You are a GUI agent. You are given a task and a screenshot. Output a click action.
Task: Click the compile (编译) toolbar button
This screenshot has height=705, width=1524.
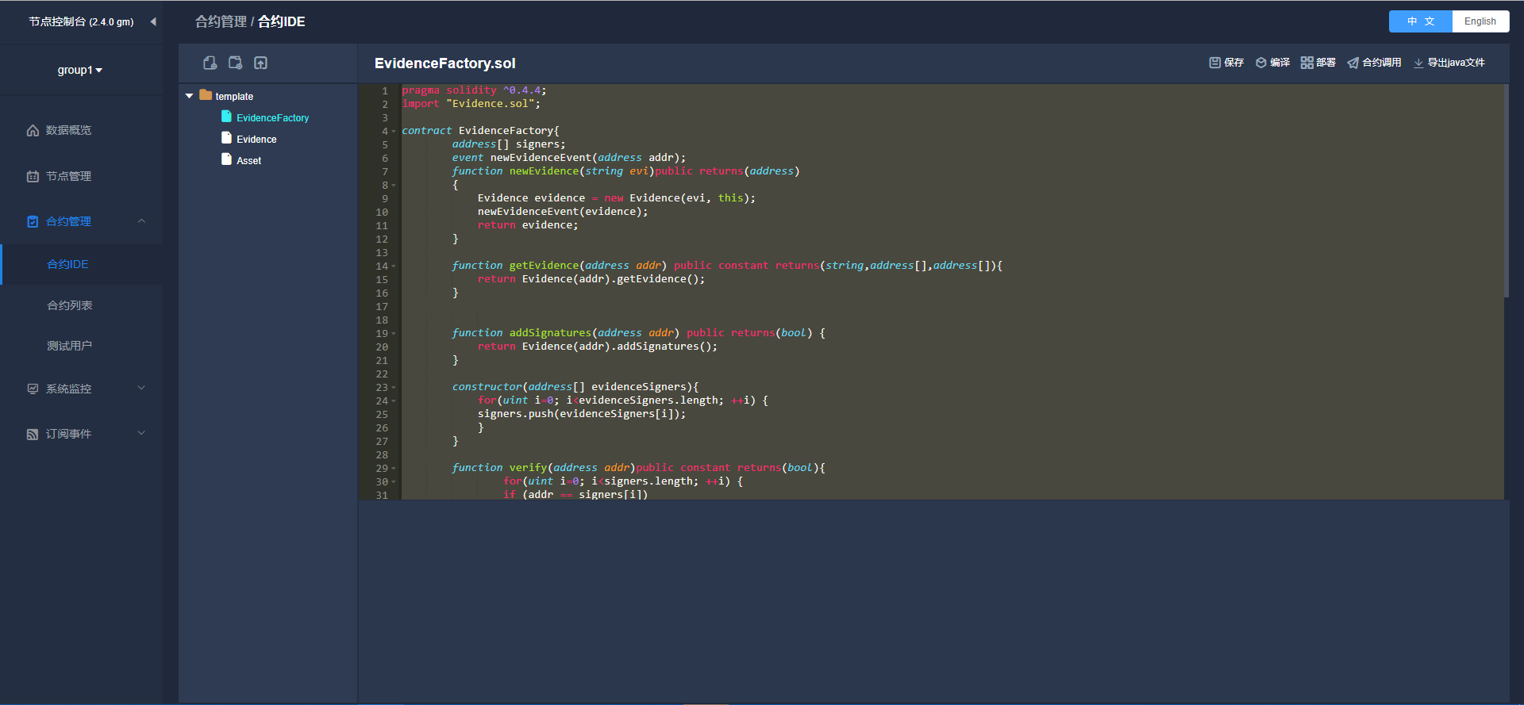tap(1272, 63)
